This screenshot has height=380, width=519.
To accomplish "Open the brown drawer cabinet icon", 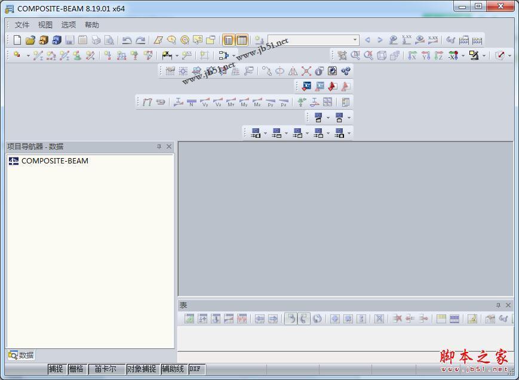I will point(44,40).
